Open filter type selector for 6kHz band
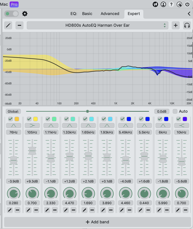Image resolution: width=193 pixels, height=229 pixels. click(x=163, y=125)
